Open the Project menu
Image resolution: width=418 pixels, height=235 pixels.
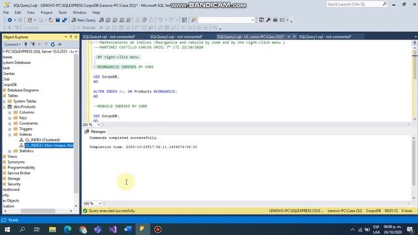[x=46, y=12]
